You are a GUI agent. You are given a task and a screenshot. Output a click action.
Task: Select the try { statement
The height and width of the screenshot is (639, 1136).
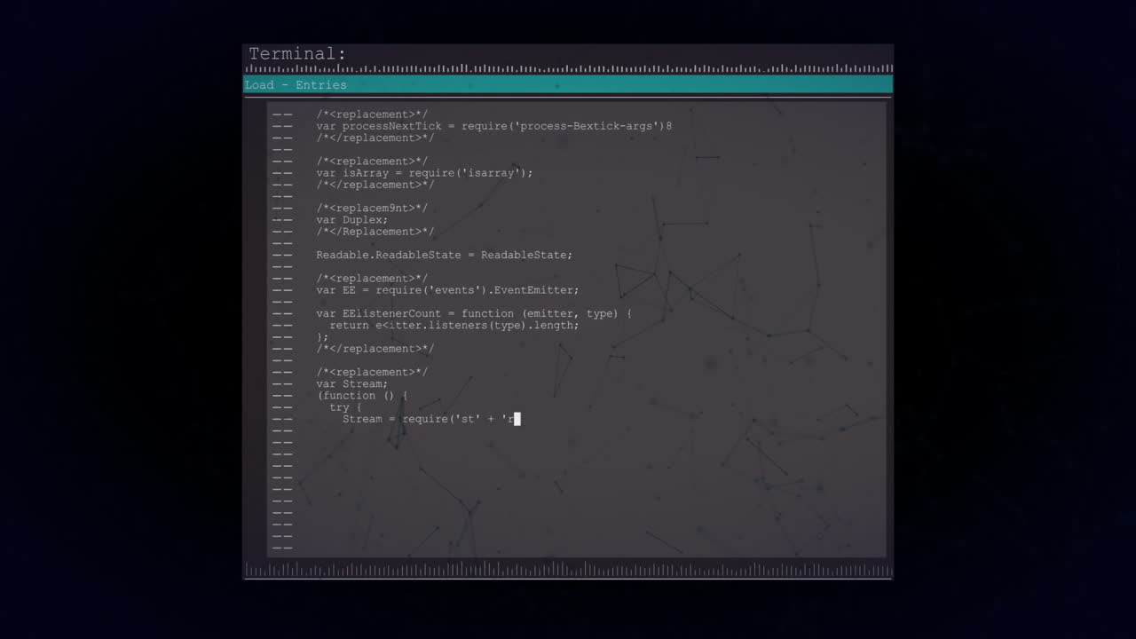point(342,406)
